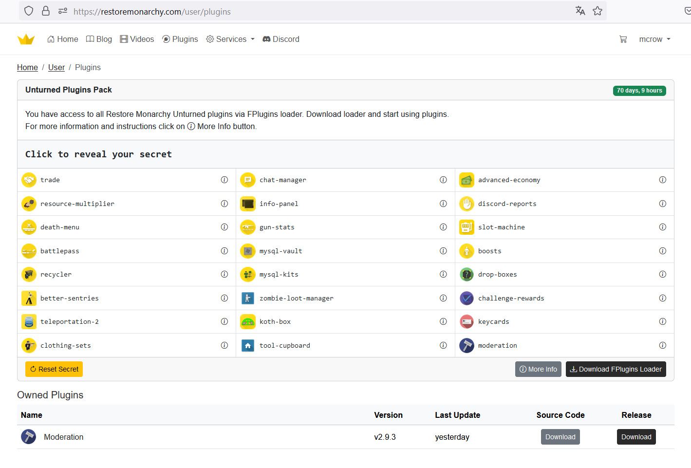Viewport: 691px width, 468px height.
Task: Click the slot-machine plugin icon
Action: point(467,227)
